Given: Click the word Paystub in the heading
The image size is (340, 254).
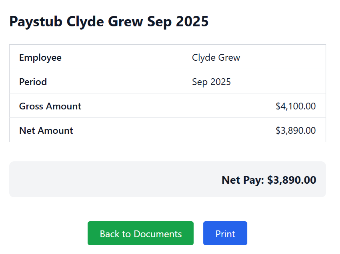Looking at the screenshot, I should tap(36, 22).
